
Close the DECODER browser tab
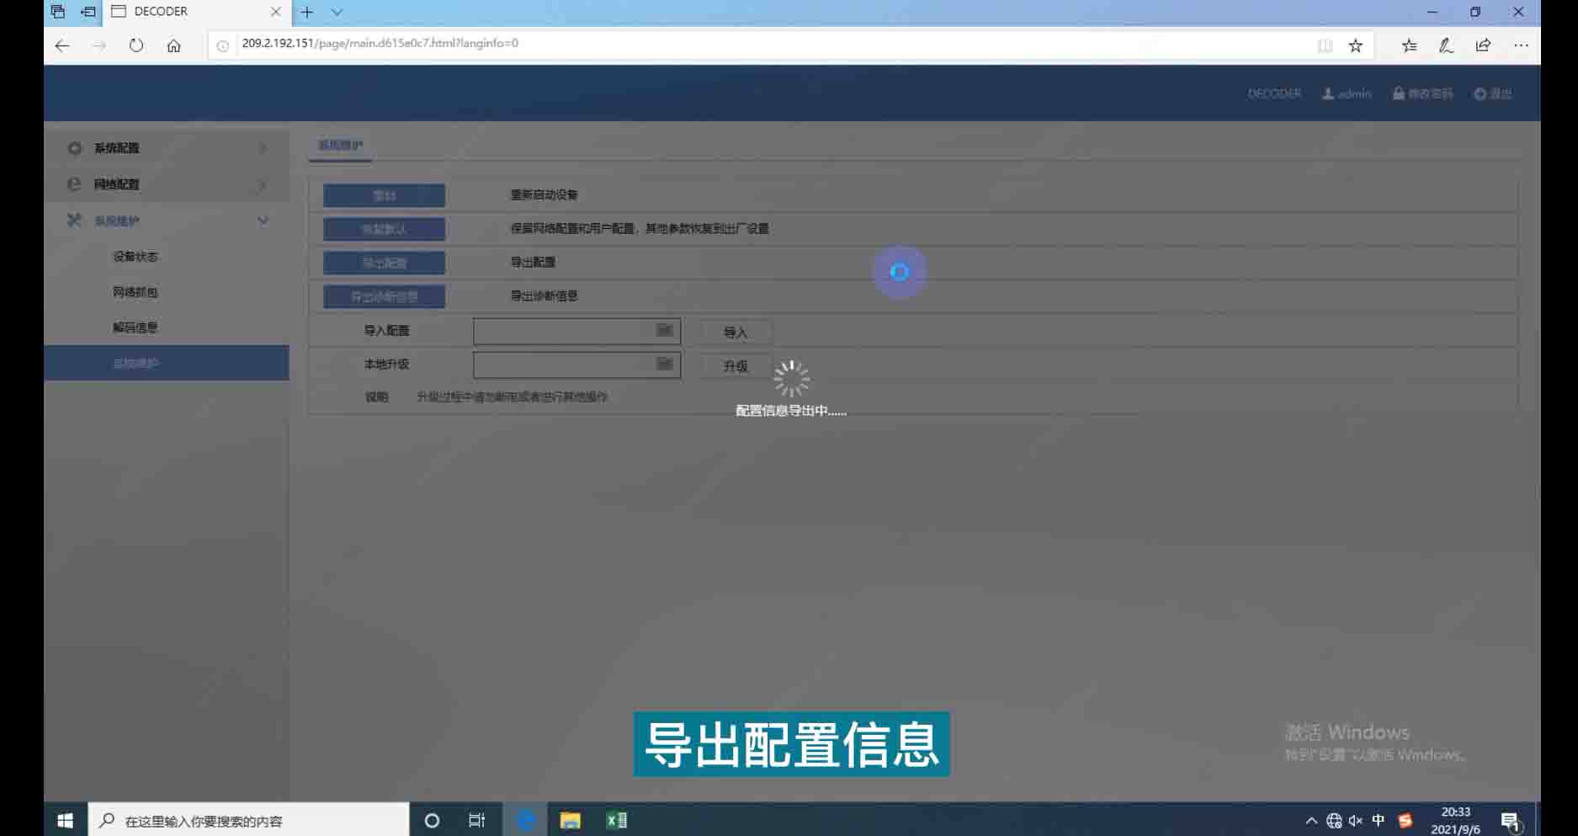pyautogui.click(x=275, y=12)
